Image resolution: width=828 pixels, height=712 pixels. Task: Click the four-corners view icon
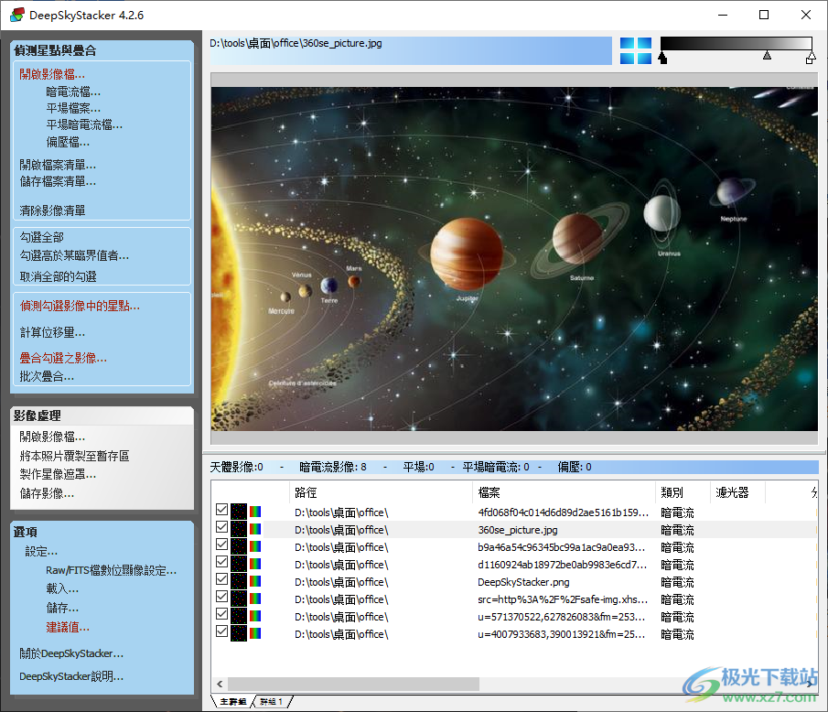tap(635, 50)
